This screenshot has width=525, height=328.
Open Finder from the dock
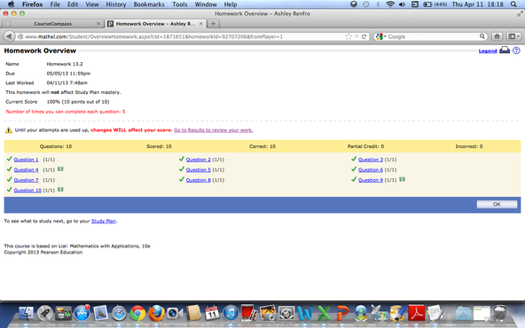point(26,314)
